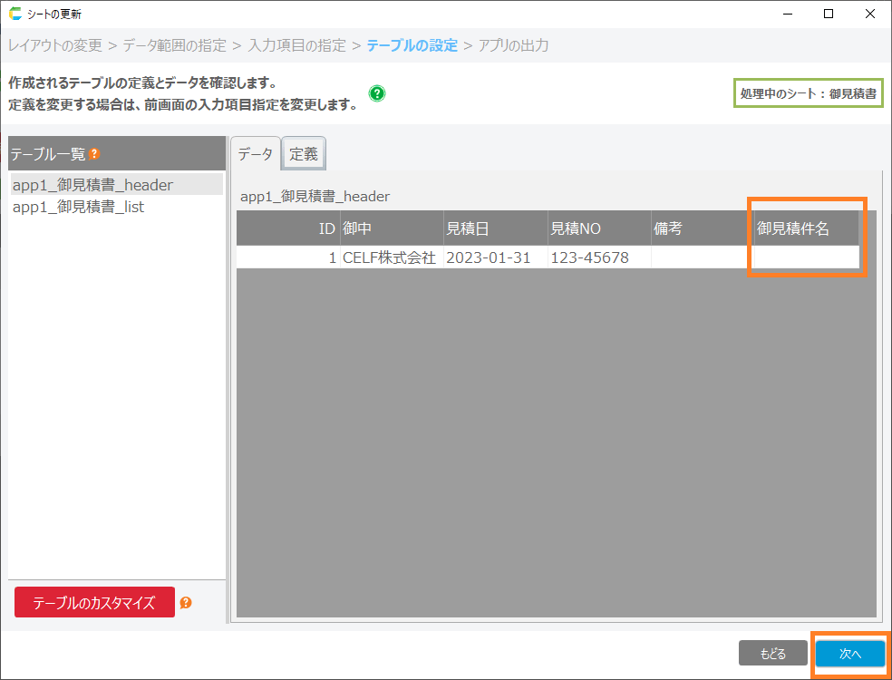Click the cell containing CELF株式会社
Viewport: 892px width, 680px height.
pos(389,257)
